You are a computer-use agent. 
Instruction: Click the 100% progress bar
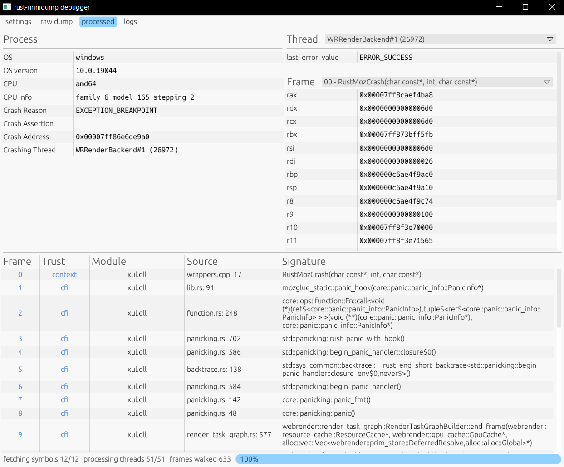coord(398,459)
